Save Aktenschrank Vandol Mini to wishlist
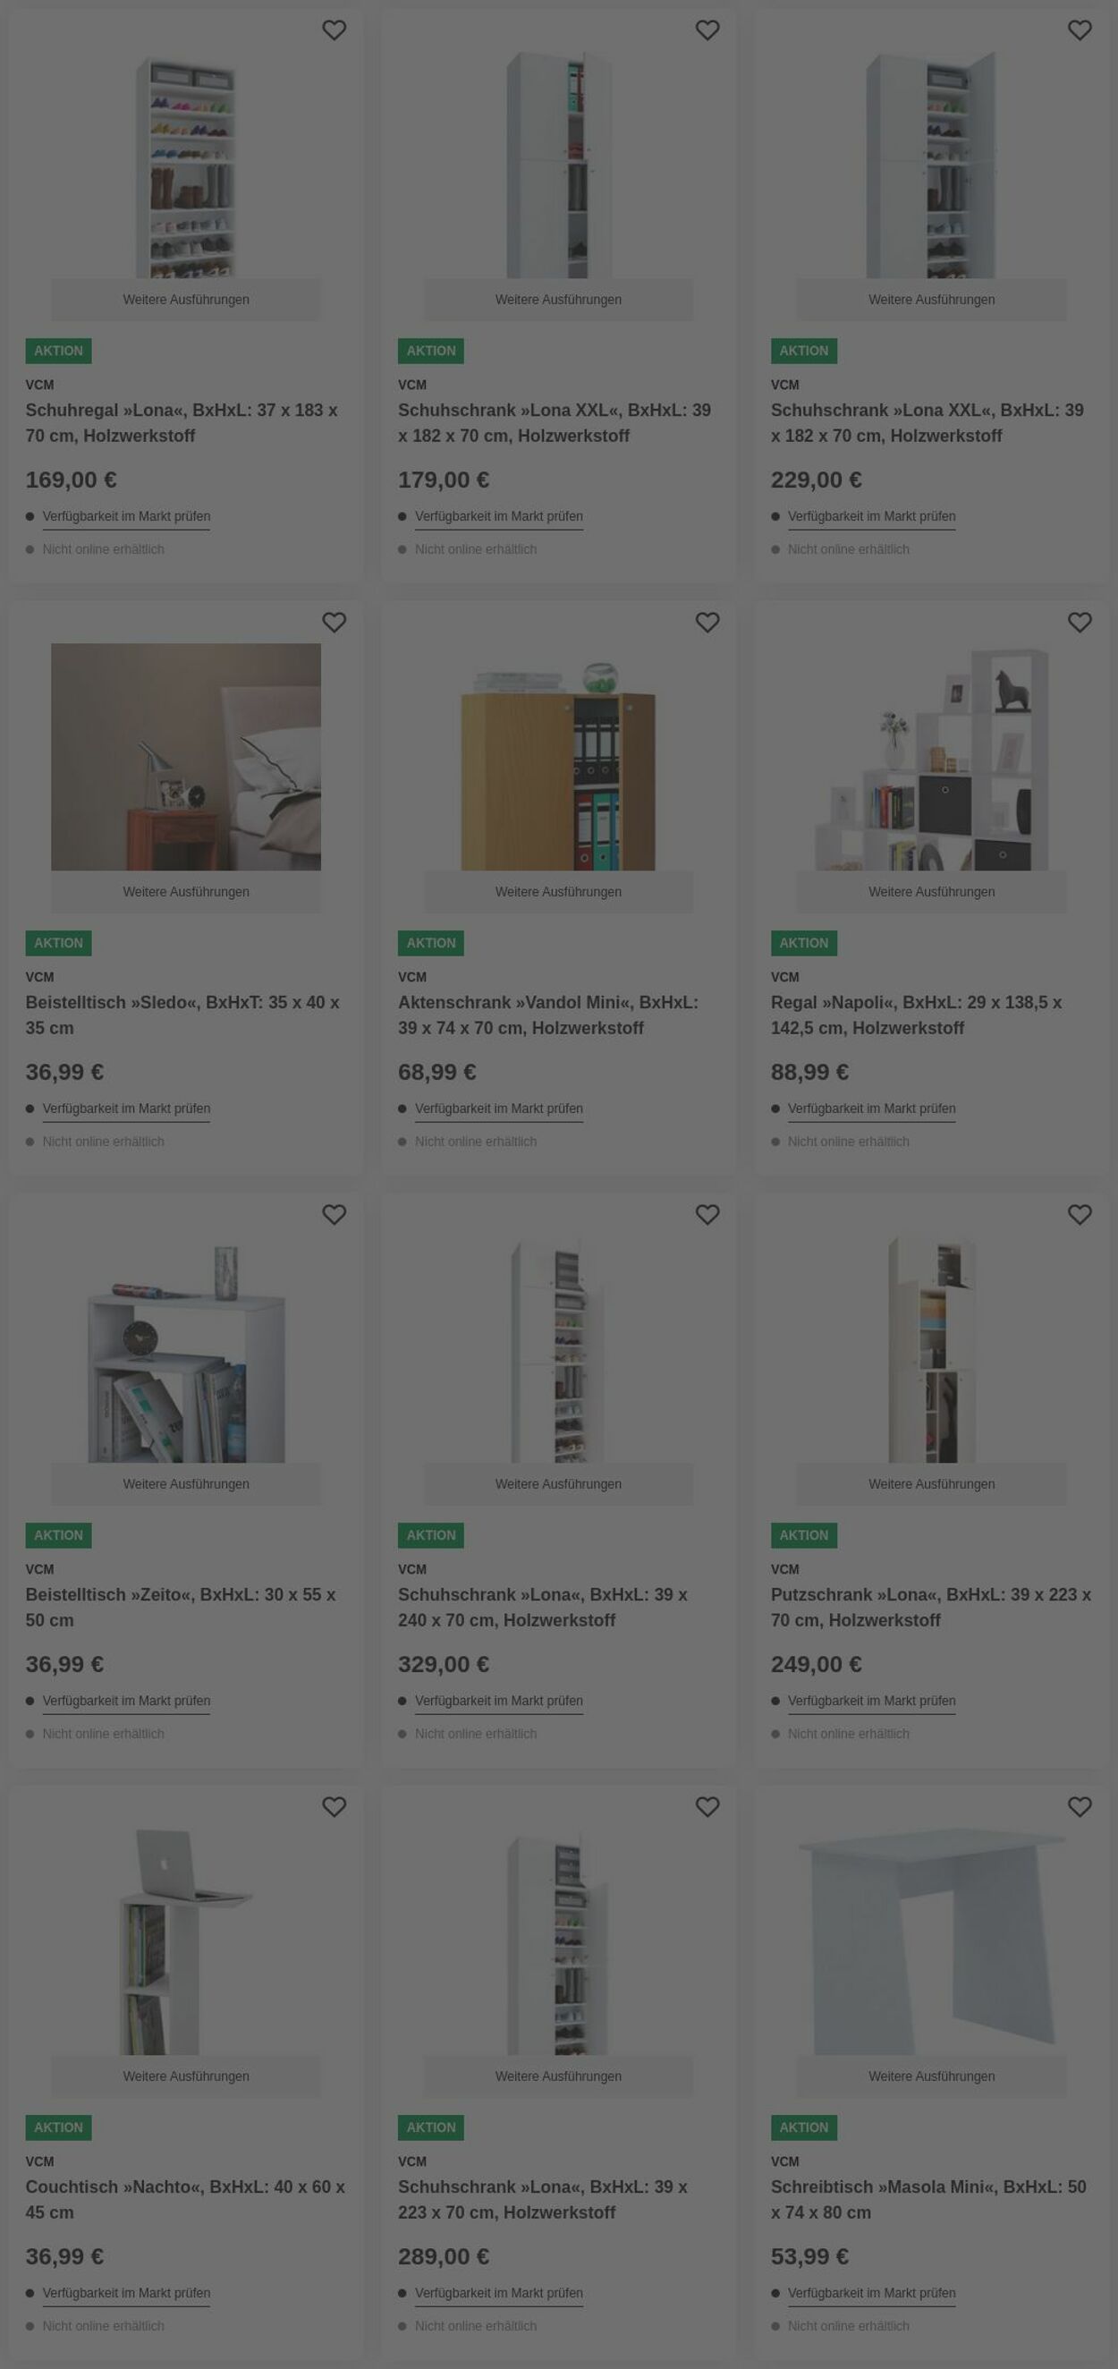 [x=707, y=623]
